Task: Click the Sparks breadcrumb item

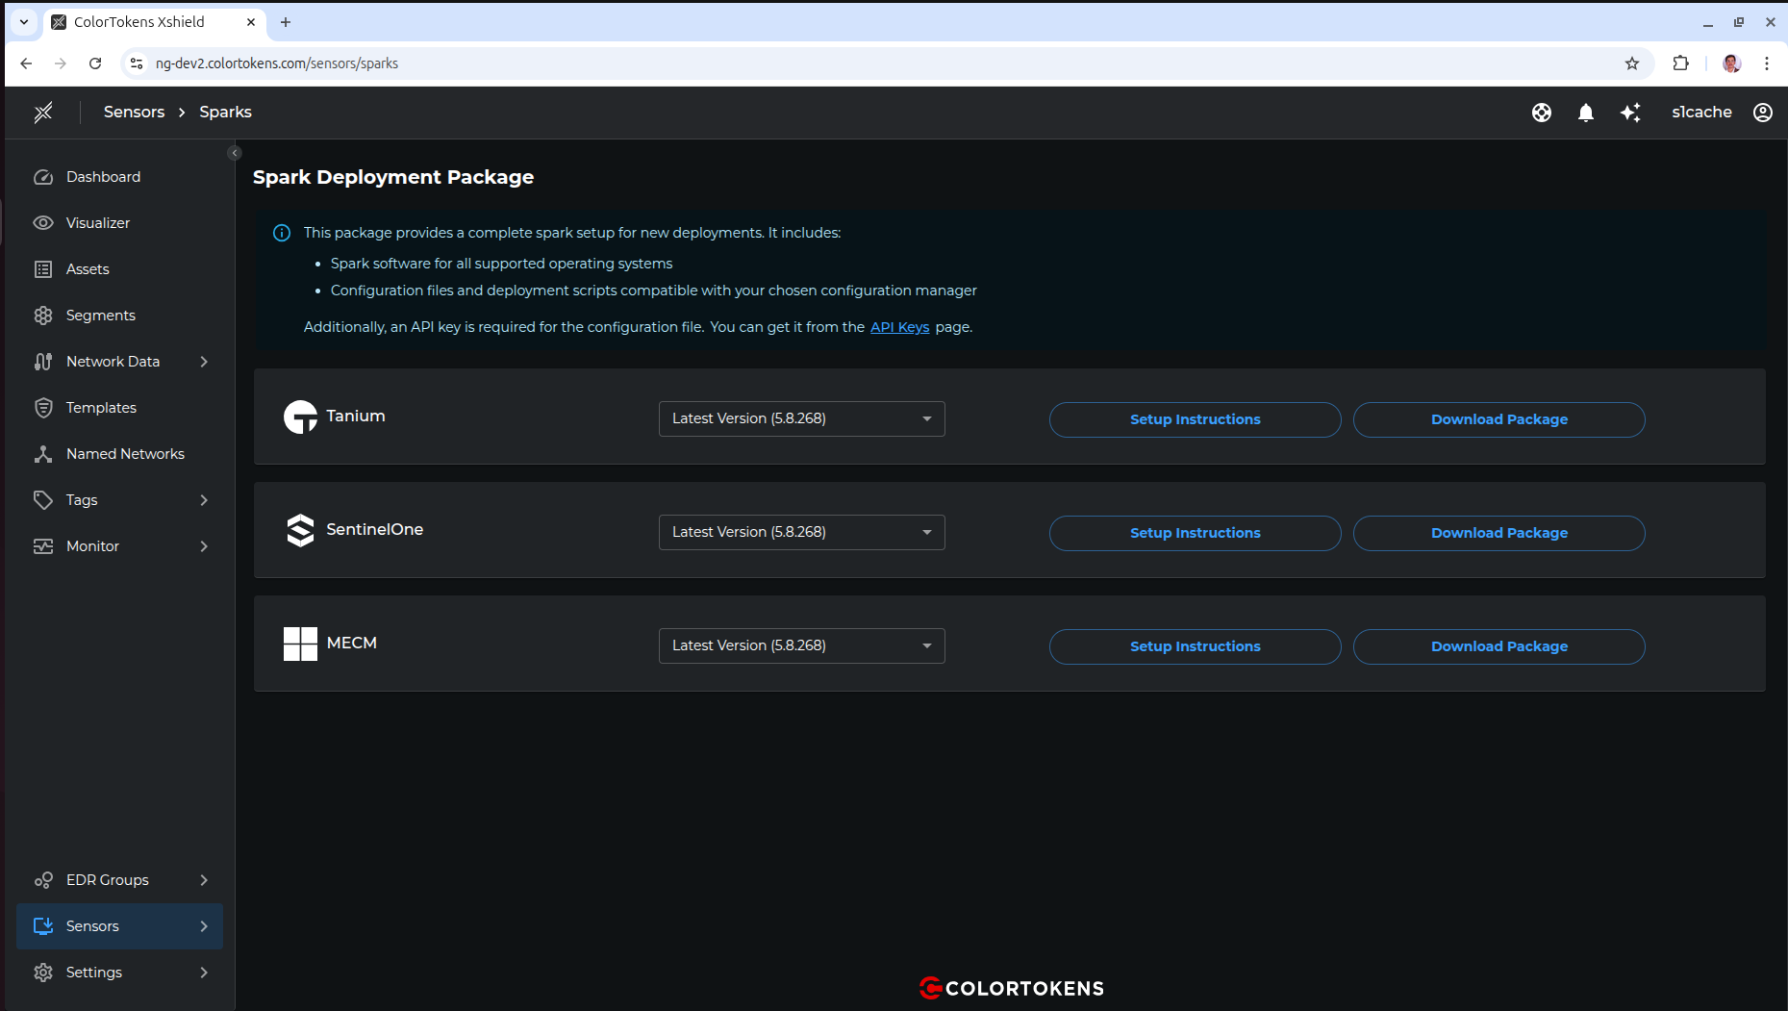Action: click(x=225, y=112)
